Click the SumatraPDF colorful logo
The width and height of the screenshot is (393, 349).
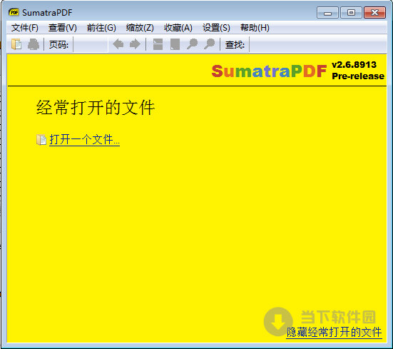(x=269, y=71)
